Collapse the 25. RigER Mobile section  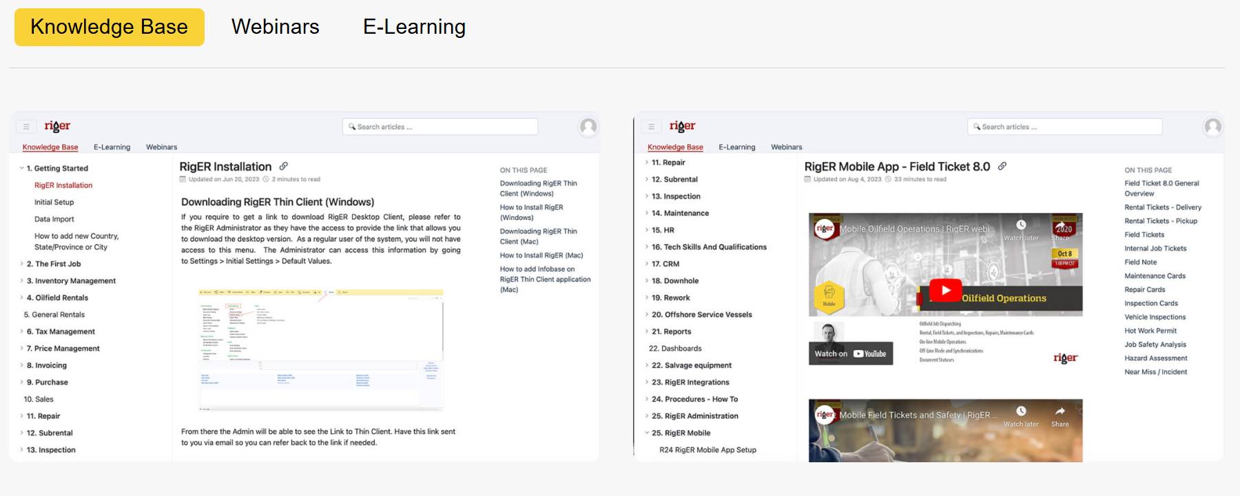tap(646, 433)
